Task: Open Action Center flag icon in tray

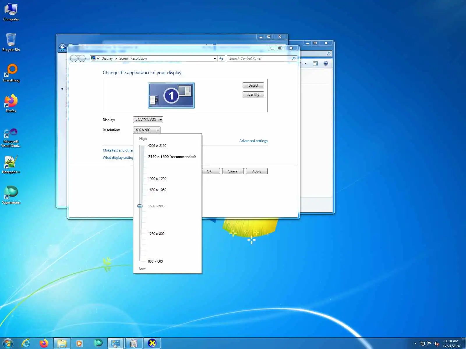Action: click(x=429, y=343)
